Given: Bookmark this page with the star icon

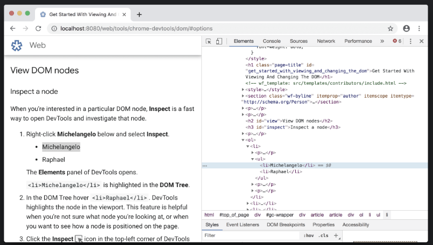Looking at the screenshot, I should click(x=390, y=28).
